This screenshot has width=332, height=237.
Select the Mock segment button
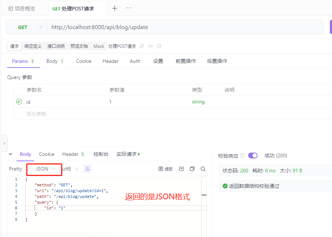pos(99,46)
